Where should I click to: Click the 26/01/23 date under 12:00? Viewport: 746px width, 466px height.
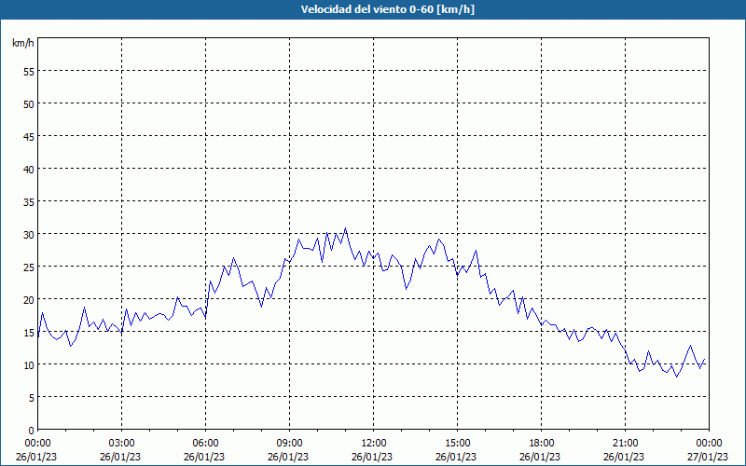click(x=372, y=457)
